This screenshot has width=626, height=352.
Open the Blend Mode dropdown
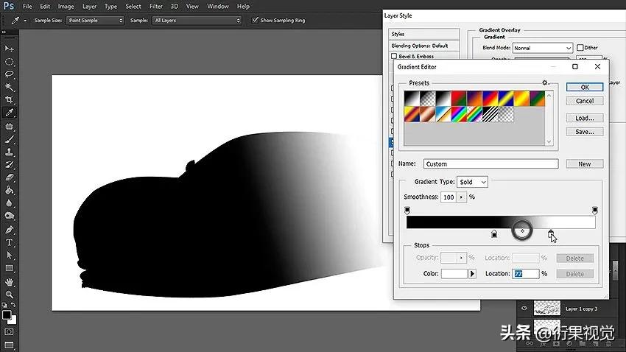[x=542, y=48]
